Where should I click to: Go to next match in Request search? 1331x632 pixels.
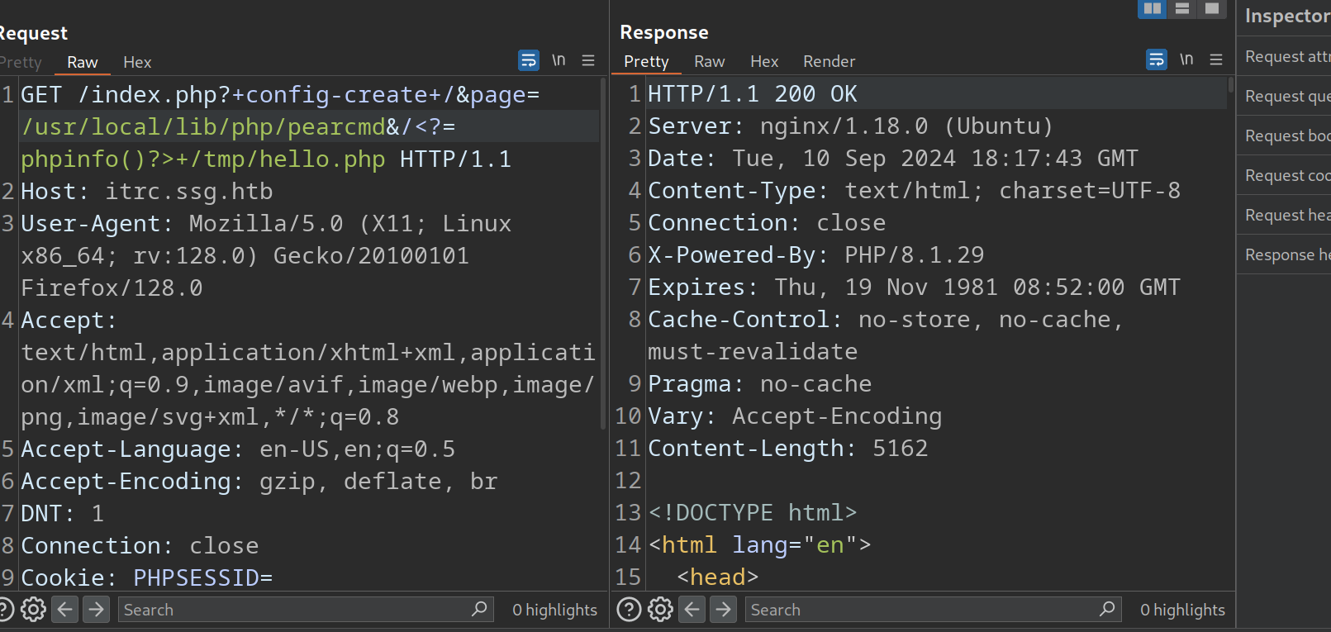coord(97,610)
